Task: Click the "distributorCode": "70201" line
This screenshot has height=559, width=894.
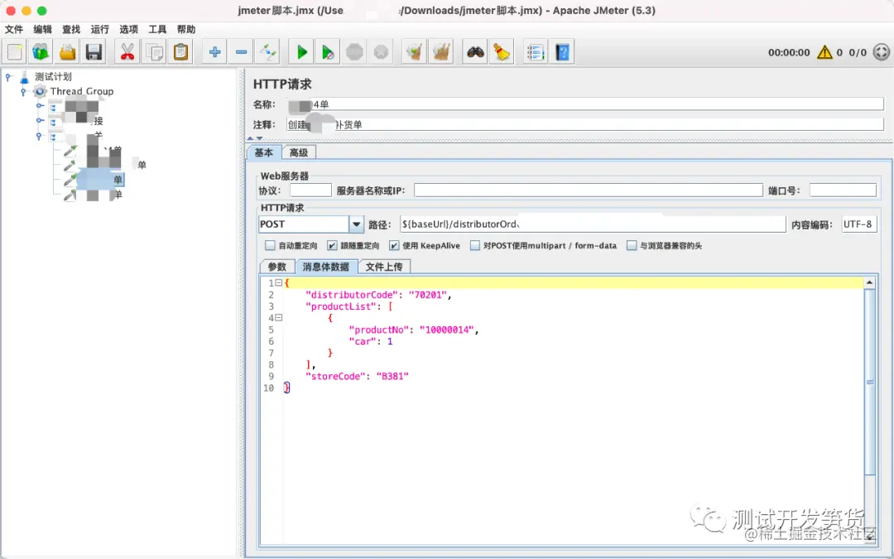Action: [x=378, y=295]
